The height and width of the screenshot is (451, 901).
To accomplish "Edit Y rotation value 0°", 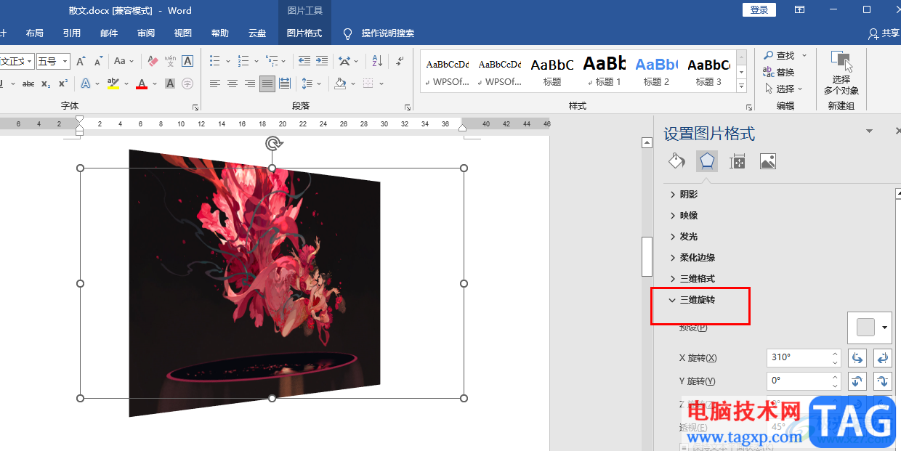I will (799, 381).
